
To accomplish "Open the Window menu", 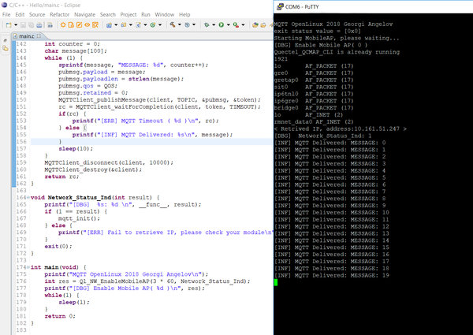I will 165,14.
